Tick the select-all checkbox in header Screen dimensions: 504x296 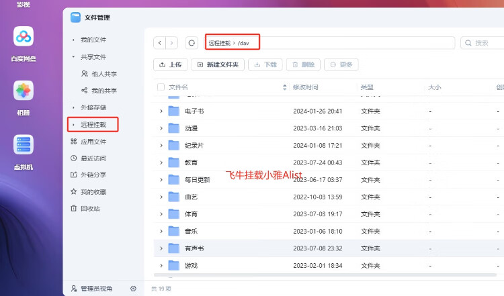(161, 87)
